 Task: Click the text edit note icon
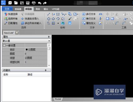pos(100,23)
